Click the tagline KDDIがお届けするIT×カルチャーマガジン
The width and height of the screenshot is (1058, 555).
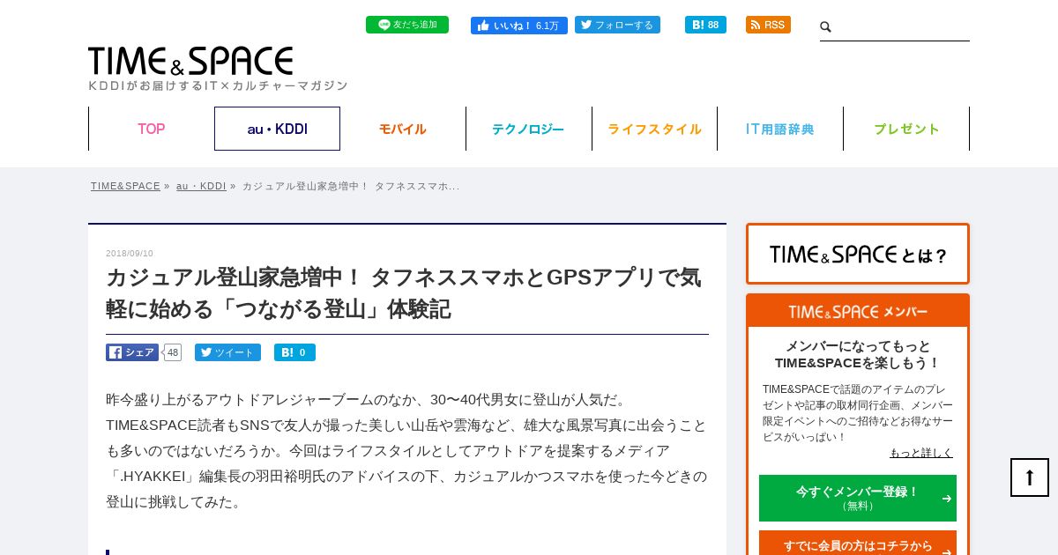[x=218, y=85]
